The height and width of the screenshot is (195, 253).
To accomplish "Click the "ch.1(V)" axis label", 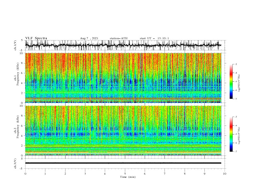I will click(15, 45).
